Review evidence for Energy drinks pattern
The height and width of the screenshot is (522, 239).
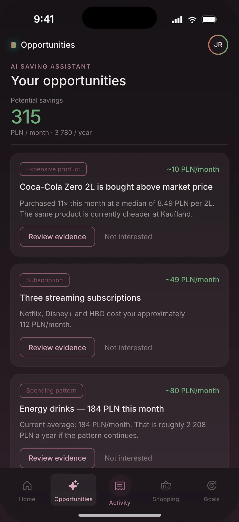pos(57,458)
